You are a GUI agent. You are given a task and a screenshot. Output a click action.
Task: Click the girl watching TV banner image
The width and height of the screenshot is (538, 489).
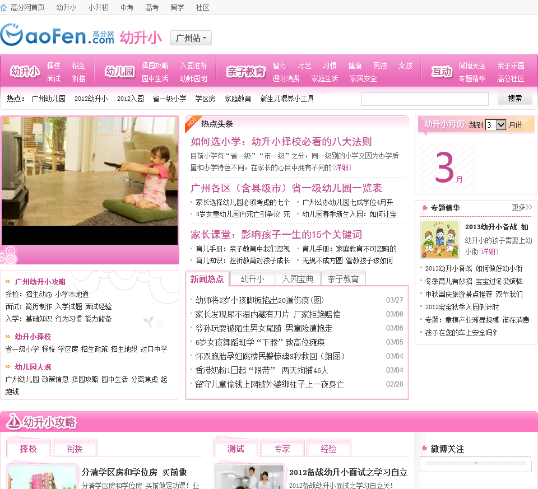(x=90, y=181)
